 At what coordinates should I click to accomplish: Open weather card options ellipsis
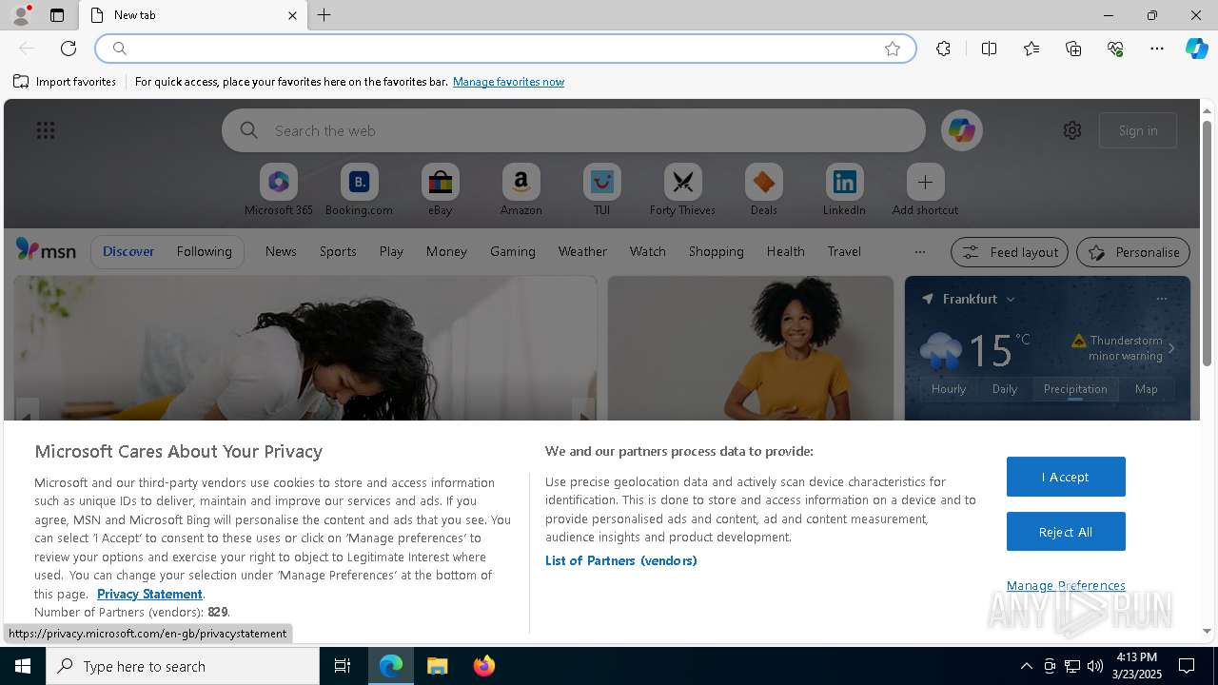pyautogui.click(x=1161, y=299)
